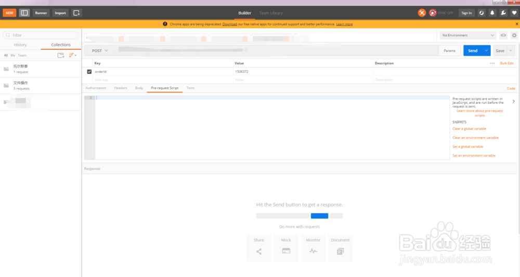Dismiss the deprecation banner

517,24
